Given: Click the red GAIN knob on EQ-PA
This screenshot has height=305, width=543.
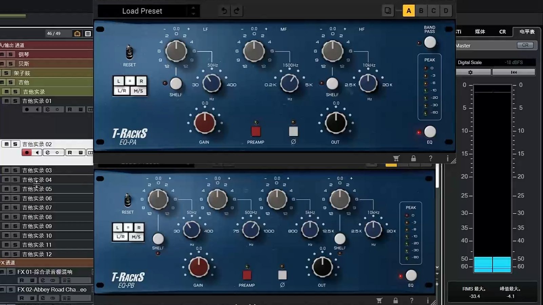Looking at the screenshot, I should [205, 123].
